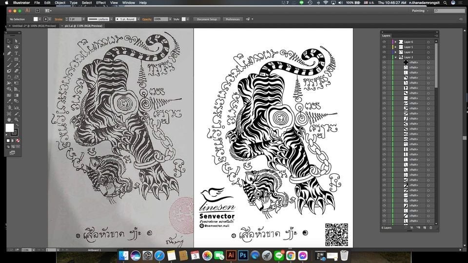Select the Pen tool
The width and height of the screenshot is (468, 263).
(9, 54)
